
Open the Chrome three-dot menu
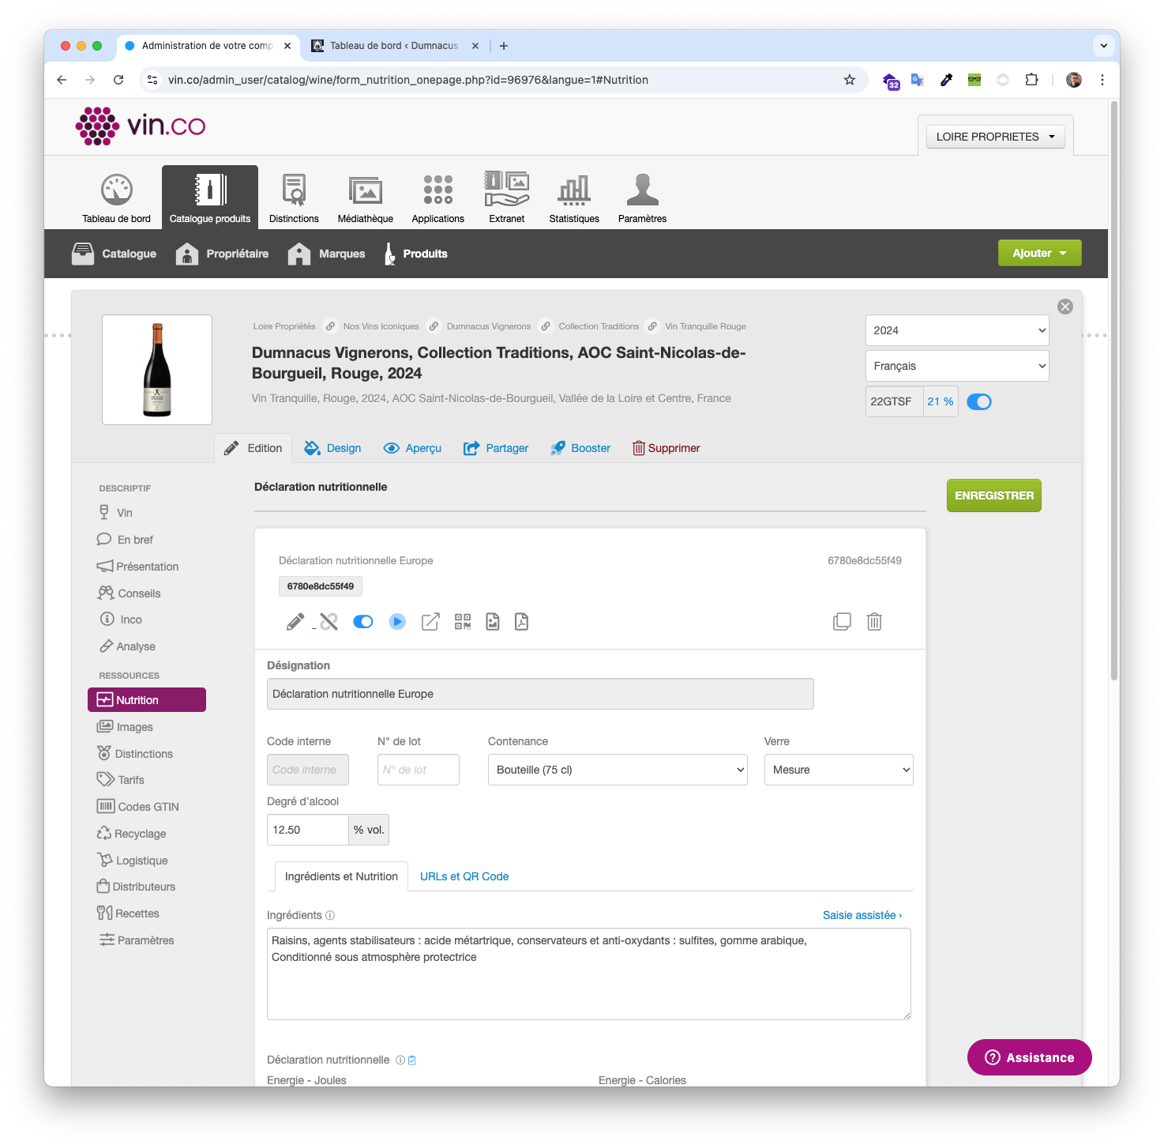tap(1102, 80)
